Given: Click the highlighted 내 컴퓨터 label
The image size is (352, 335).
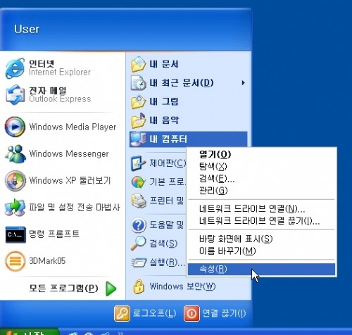Looking at the screenshot, I should 168,139.
